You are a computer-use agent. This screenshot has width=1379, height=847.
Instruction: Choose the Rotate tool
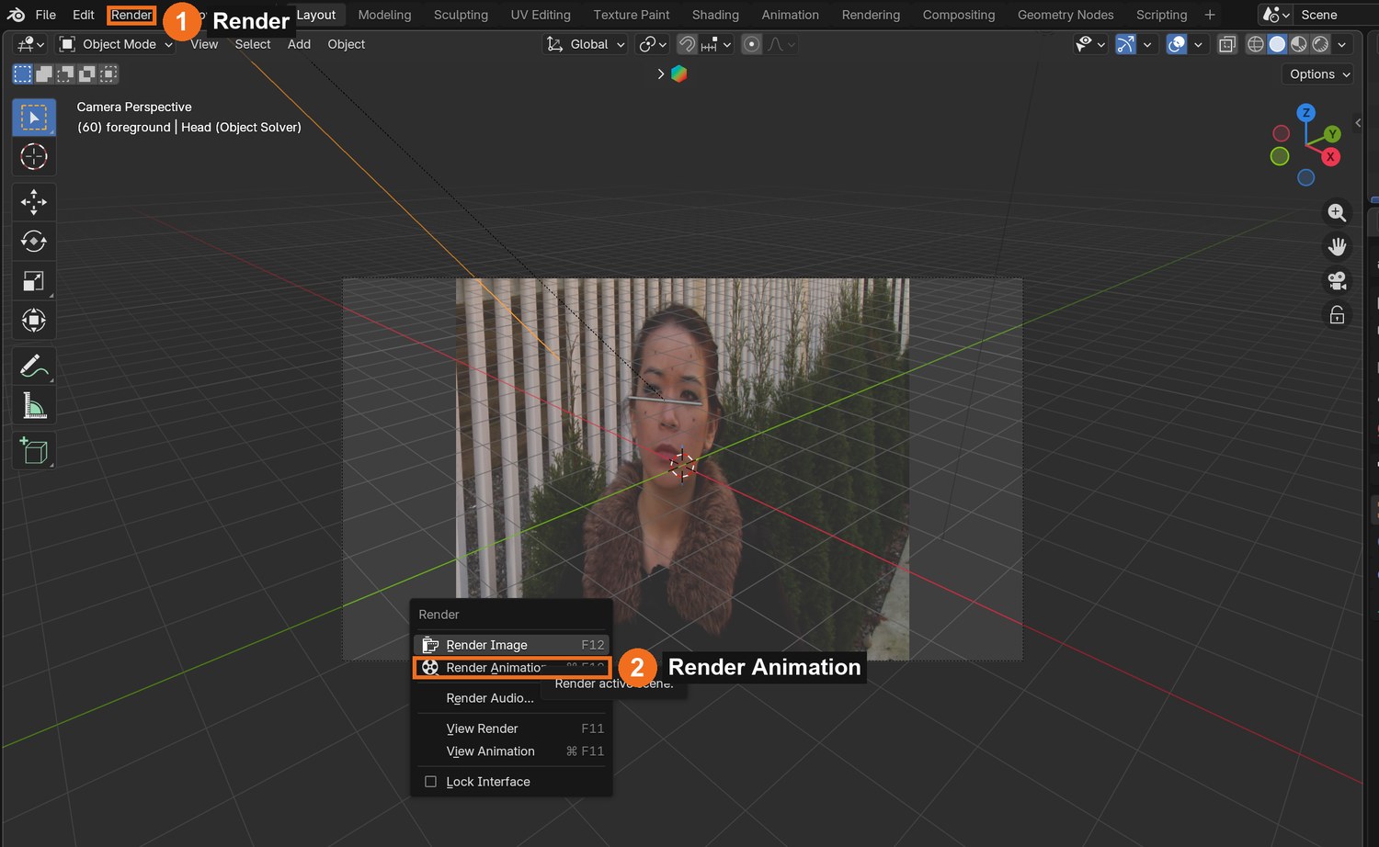click(34, 241)
